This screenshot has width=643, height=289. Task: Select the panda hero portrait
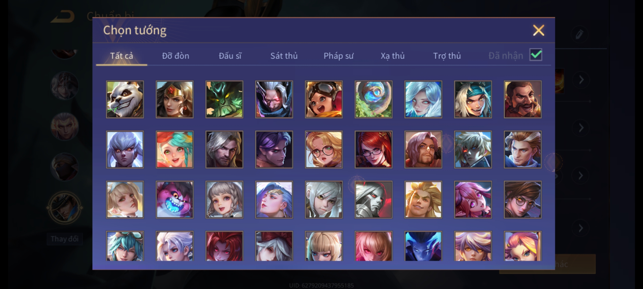[x=125, y=100]
